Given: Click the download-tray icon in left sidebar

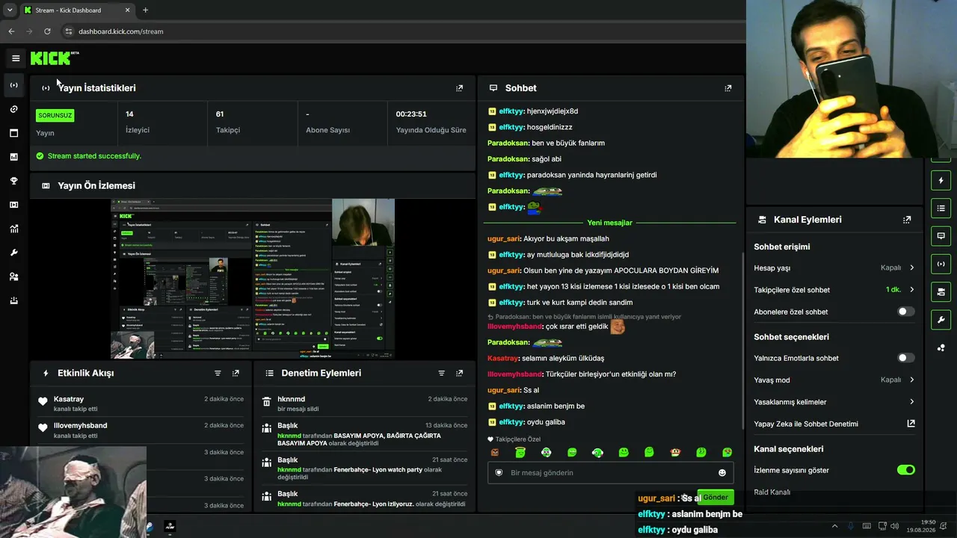Looking at the screenshot, I should pyautogui.click(x=14, y=300).
